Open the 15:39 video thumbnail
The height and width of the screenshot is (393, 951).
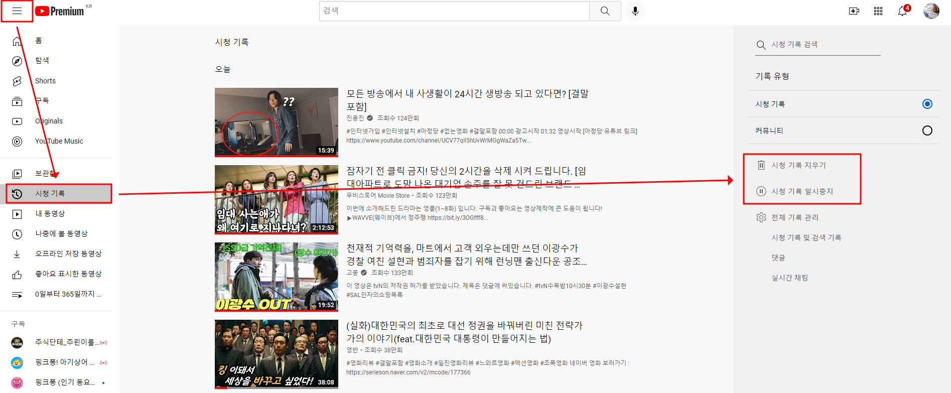(x=277, y=122)
